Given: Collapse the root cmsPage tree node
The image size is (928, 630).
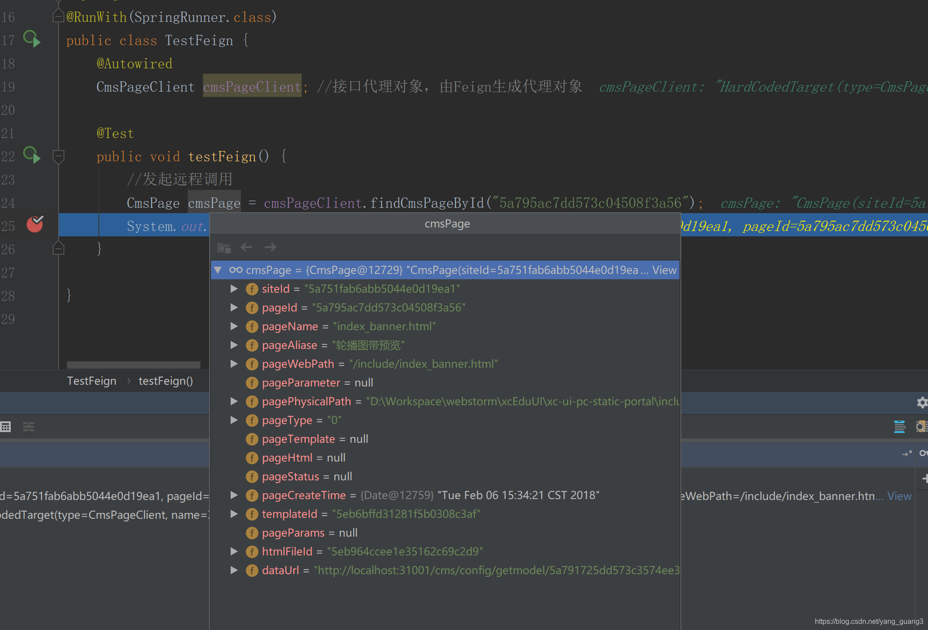Looking at the screenshot, I should coord(218,270).
